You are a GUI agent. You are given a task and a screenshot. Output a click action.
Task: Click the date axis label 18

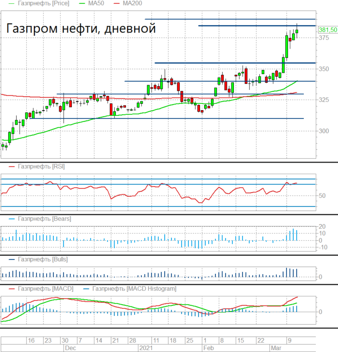173,340
